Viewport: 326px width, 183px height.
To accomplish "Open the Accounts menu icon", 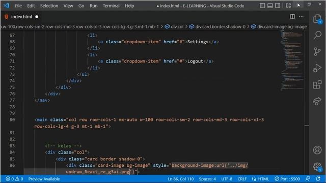I will tap(317, 150).
